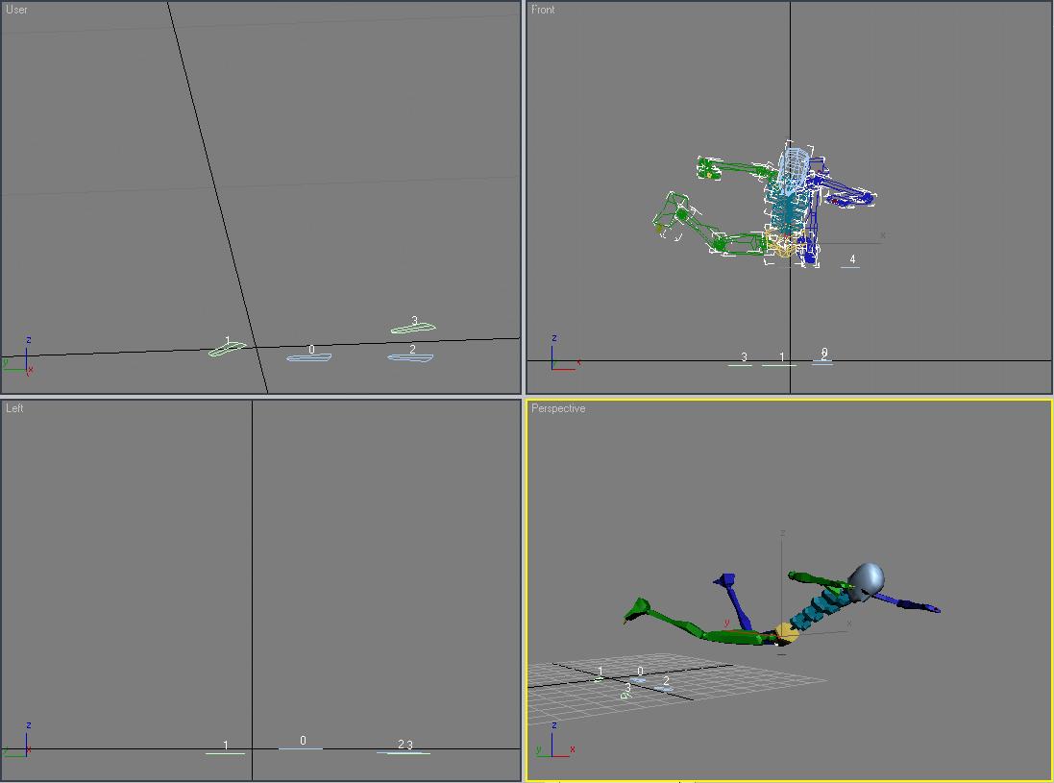
Task: Select footstep 3 in the User viewport
Action: 413,329
